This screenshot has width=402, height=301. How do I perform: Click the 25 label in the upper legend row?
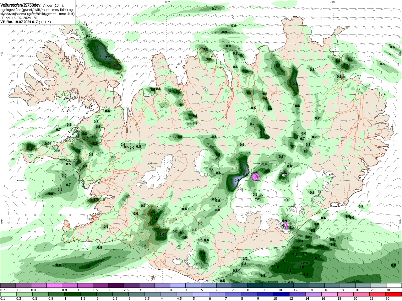coord(372,290)
